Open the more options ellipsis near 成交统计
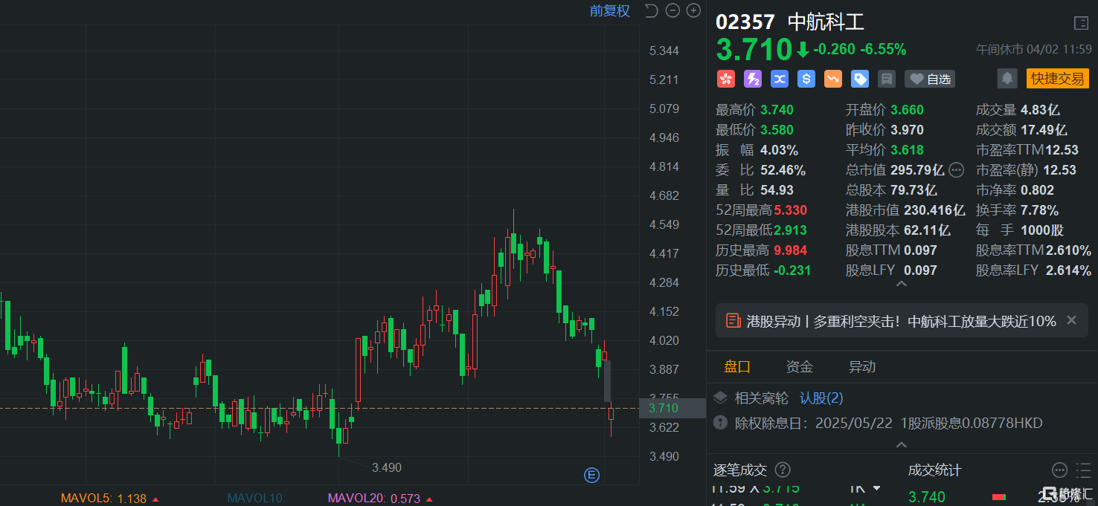This screenshot has height=506, width=1098. coord(1059,470)
